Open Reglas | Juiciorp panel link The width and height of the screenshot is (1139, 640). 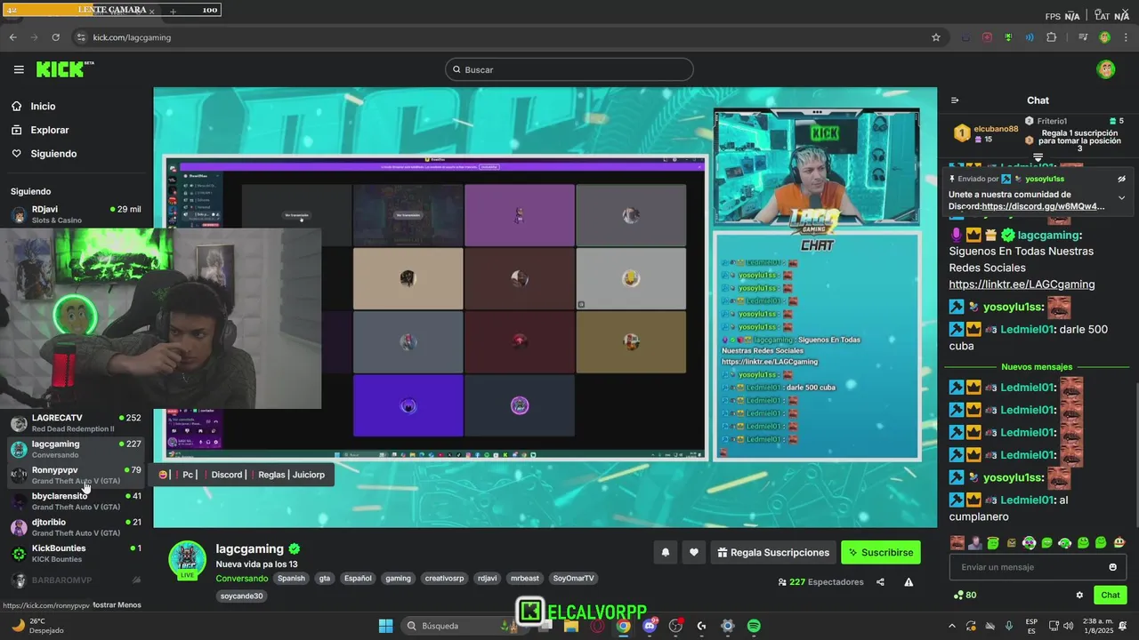(291, 475)
